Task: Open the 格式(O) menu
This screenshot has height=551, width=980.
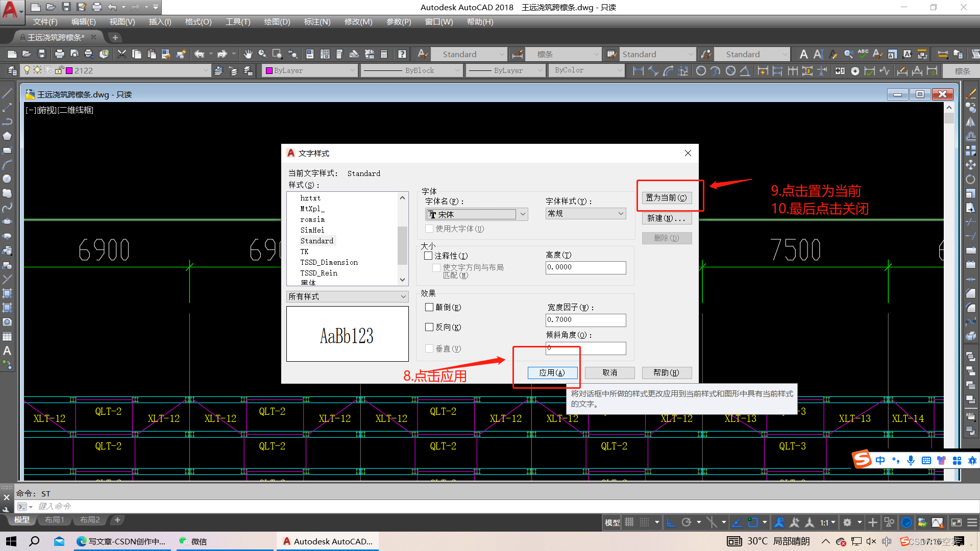Action: tap(198, 22)
